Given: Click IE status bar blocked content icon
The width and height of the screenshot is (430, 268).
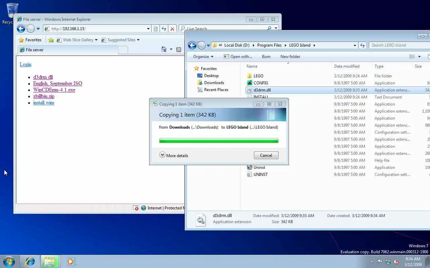Looking at the screenshot, I should click(136, 208).
